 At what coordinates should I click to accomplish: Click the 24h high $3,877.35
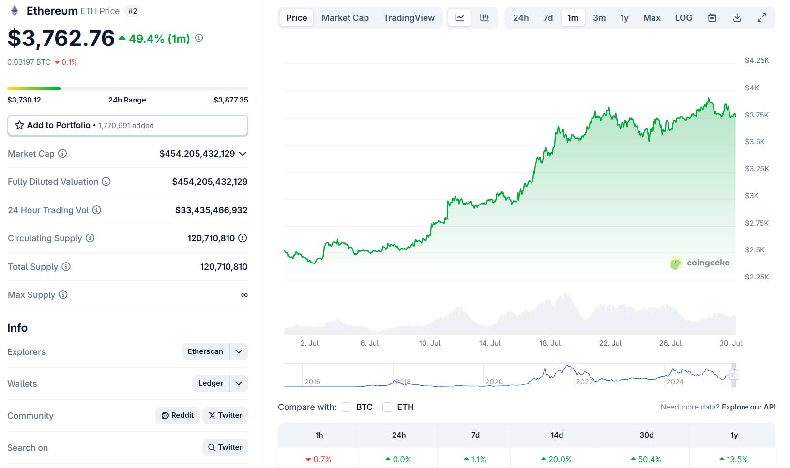click(x=231, y=100)
